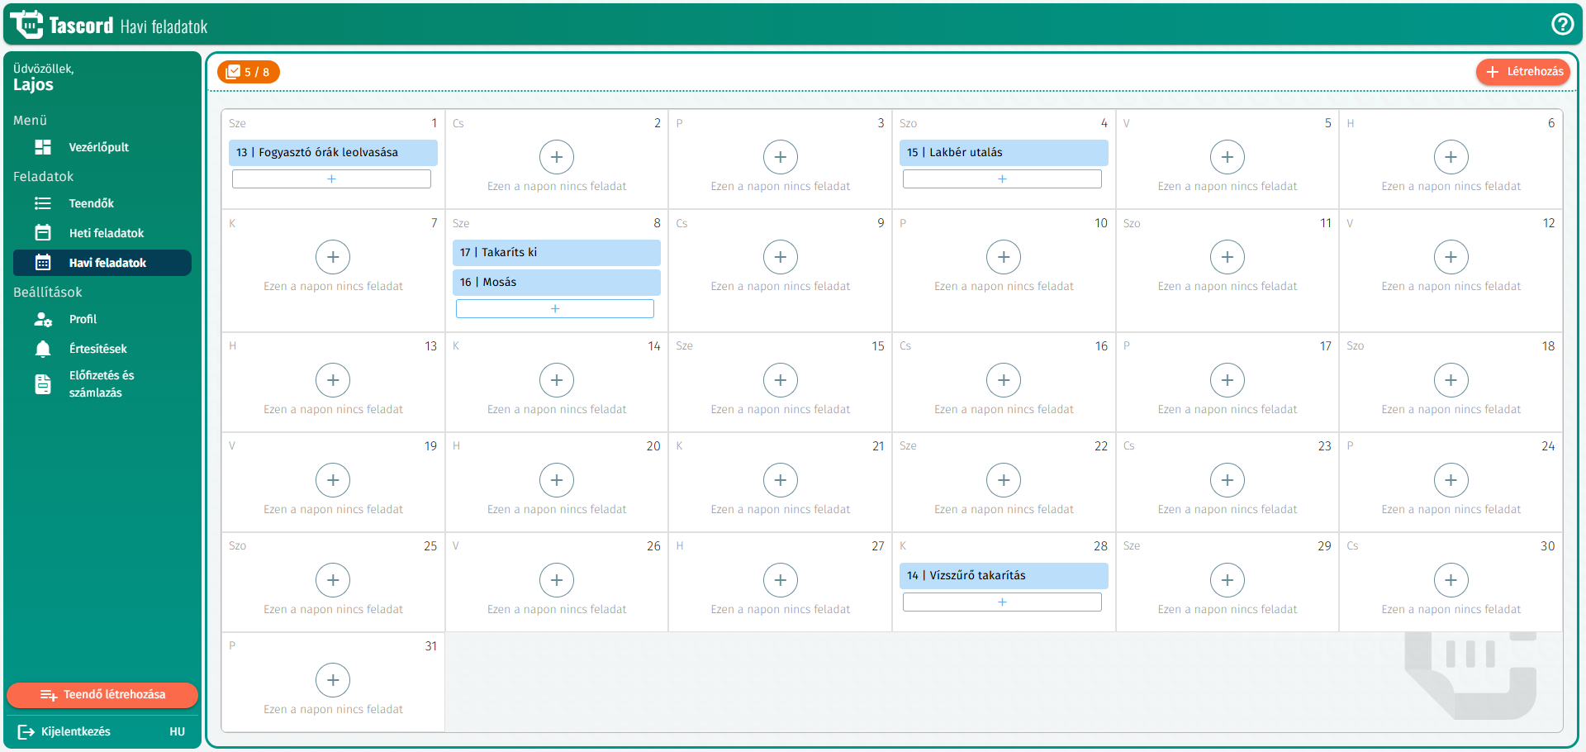Open Profil settings
1586x752 pixels.
[x=83, y=319]
